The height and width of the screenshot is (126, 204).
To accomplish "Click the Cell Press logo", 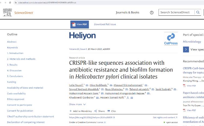I will [171, 39].
